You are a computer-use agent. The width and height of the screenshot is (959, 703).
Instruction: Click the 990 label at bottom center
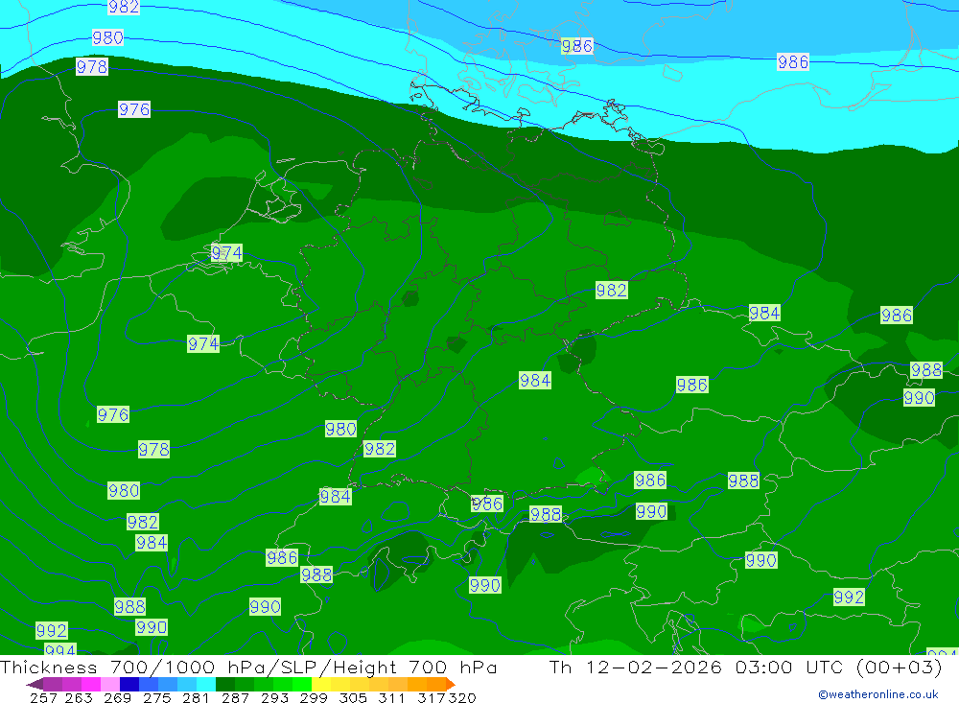tap(485, 585)
